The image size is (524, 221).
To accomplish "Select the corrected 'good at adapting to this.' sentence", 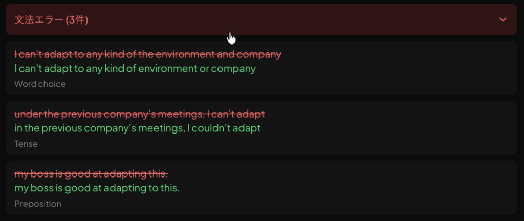I will (x=97, y=188).
